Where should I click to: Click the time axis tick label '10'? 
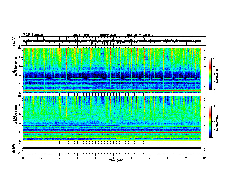point(204,158)
